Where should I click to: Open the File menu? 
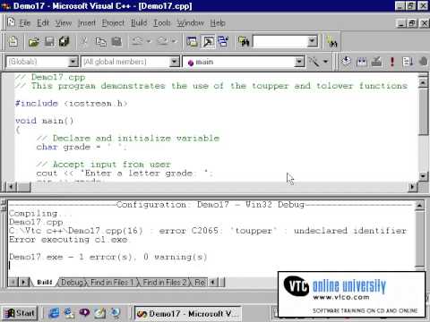[x=25, y=23]
